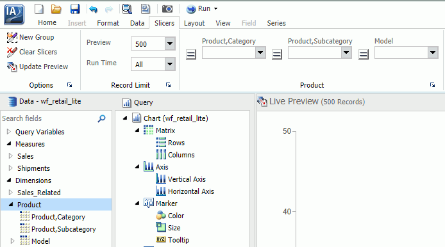The height and width of the screenshot is (247, 445).
Task: Open the Preview record limit dropdown
Action: [170, 44]
